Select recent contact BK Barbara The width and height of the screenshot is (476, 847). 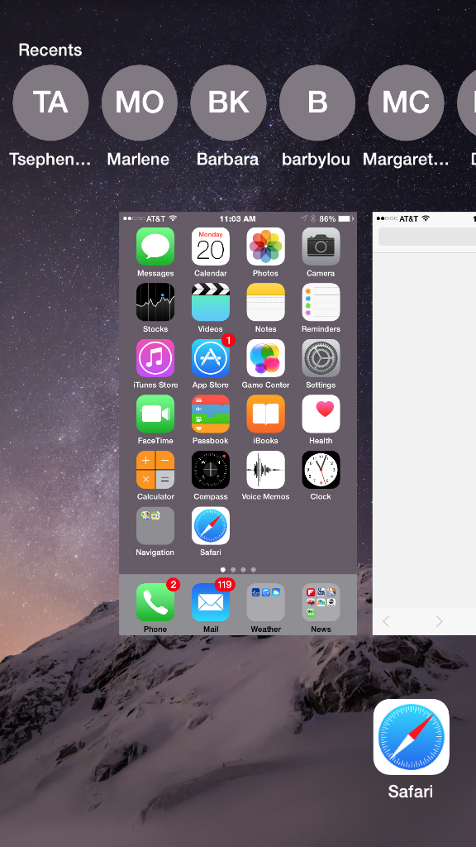click(x=228, y=103)
